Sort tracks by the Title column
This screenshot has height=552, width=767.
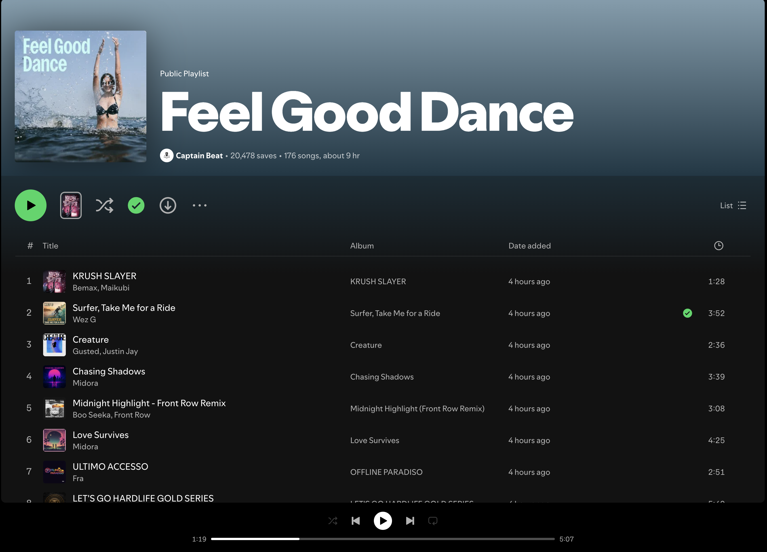point(50,246)
